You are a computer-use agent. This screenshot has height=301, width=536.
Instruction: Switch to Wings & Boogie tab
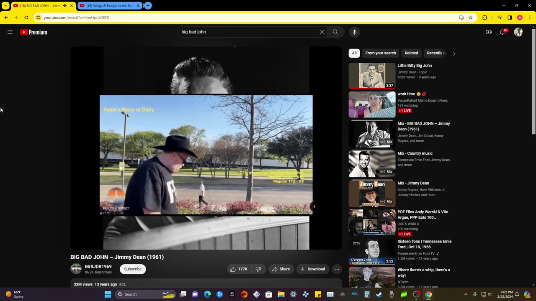pos(109,6)
